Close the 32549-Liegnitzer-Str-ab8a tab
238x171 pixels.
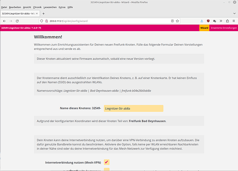pos(37,14)
